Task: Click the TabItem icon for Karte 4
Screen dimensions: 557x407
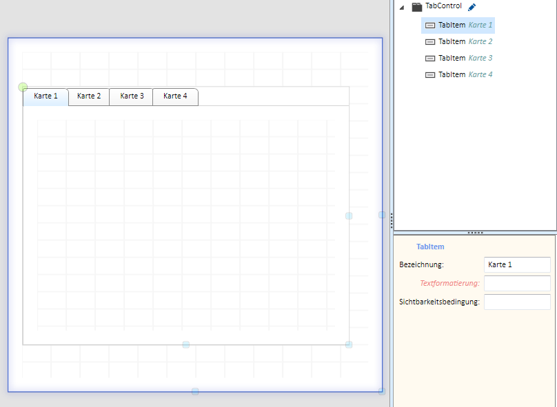Action: 430,75
